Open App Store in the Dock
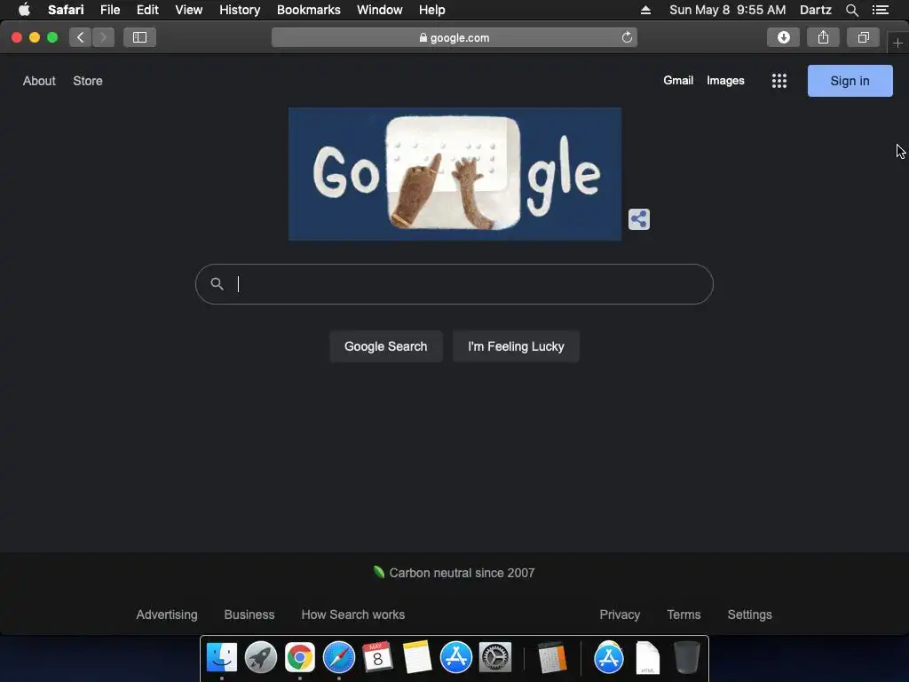This screenshot has width=909, height=682. click(456, 658)
